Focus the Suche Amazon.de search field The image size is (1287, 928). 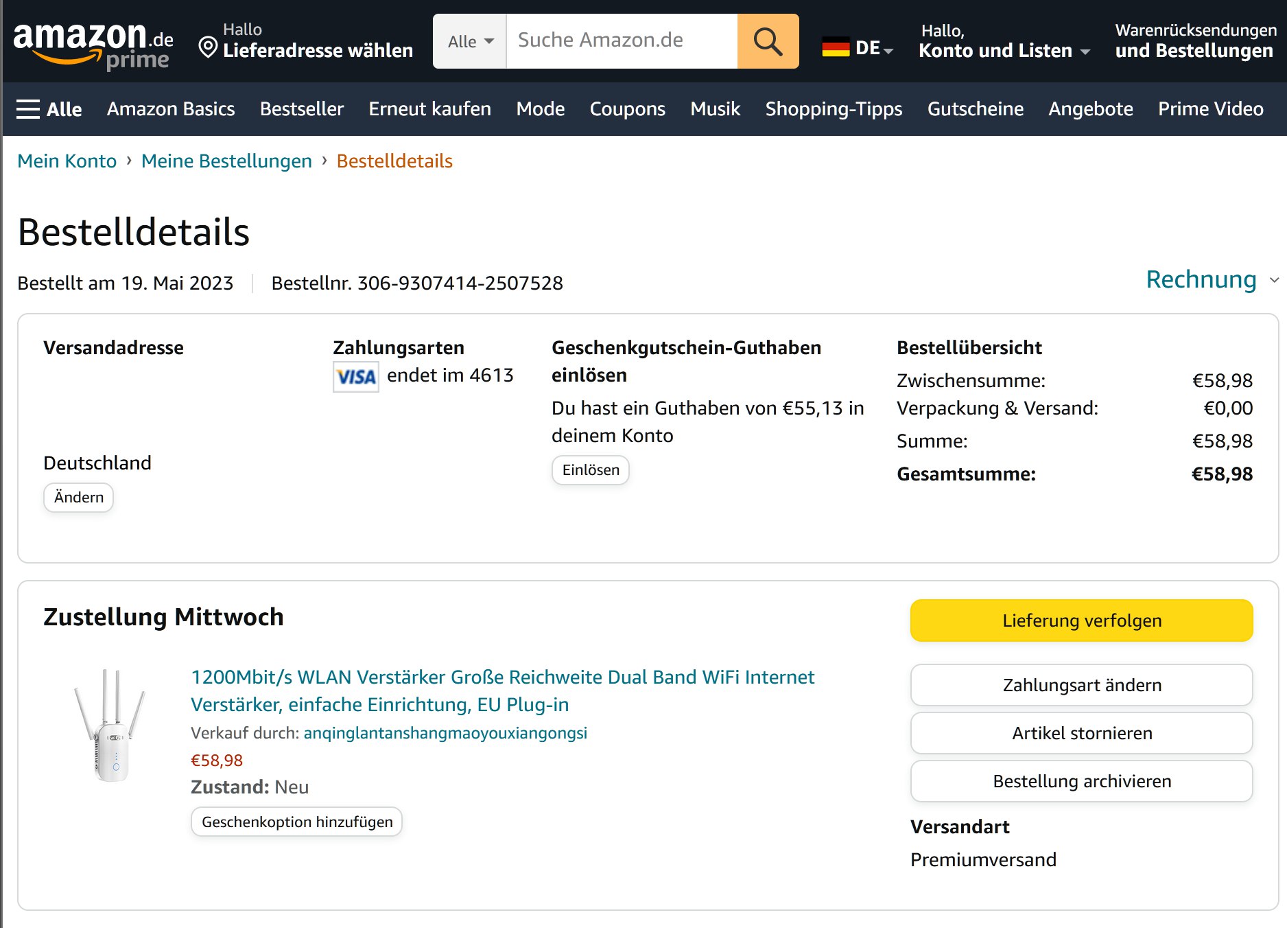tap(621, 40)
